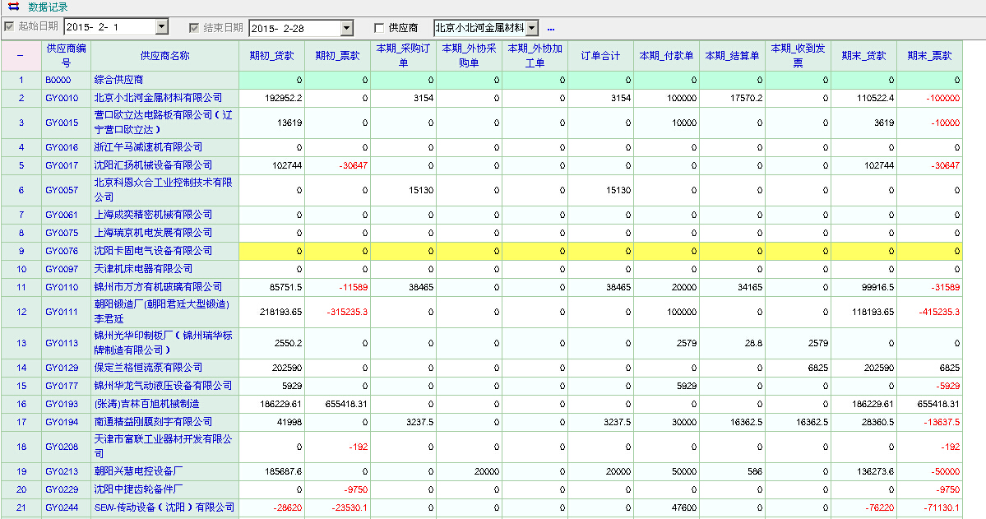Click supplier code GY0244
Viewport: 986px width, 519px height.
62,507
